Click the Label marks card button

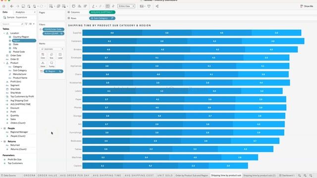(60, 56)
